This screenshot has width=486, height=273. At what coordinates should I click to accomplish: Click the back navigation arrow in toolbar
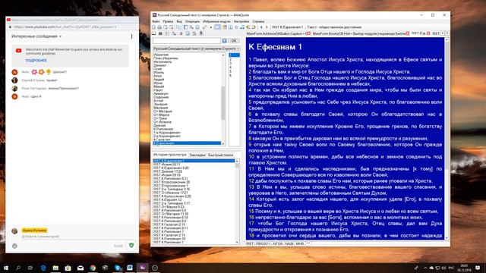[x=261, y=27]
